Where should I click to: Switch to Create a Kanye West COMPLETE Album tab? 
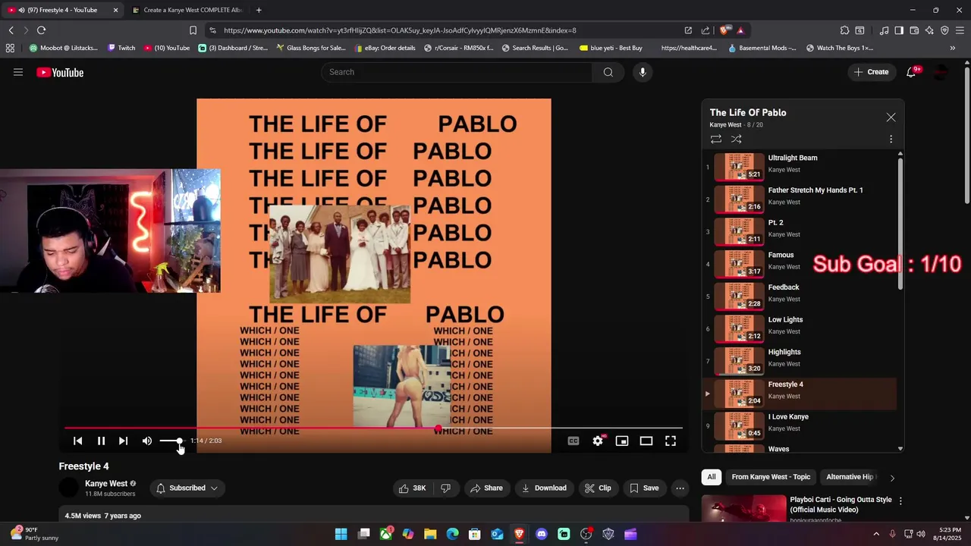coord(187,10)
